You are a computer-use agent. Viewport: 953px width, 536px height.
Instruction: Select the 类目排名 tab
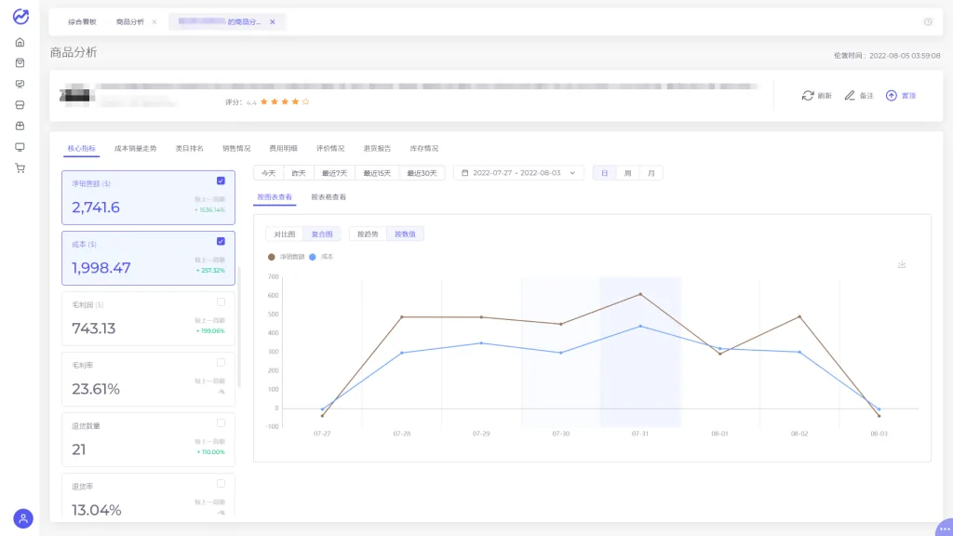[x=190, y=148]
